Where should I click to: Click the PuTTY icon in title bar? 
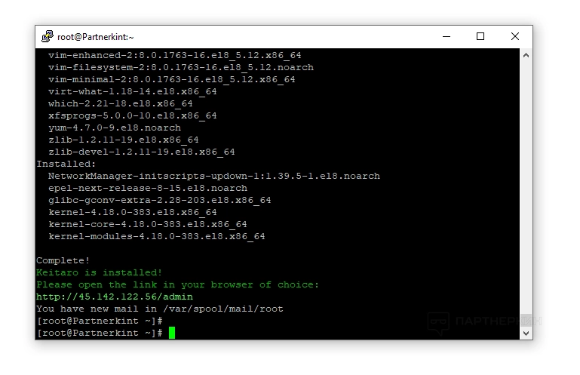point(48,37)
